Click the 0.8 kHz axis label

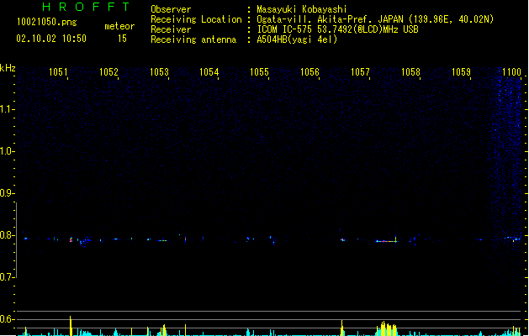click(7, 235)
